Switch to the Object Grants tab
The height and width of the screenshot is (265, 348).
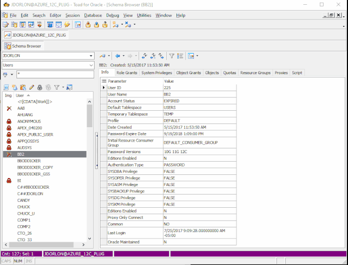(189, 73)
